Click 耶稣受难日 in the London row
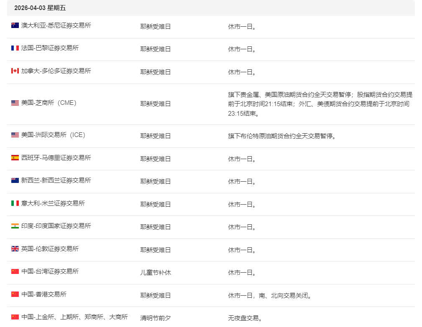This screenshot has height=327, width=422. click(156, 250)
